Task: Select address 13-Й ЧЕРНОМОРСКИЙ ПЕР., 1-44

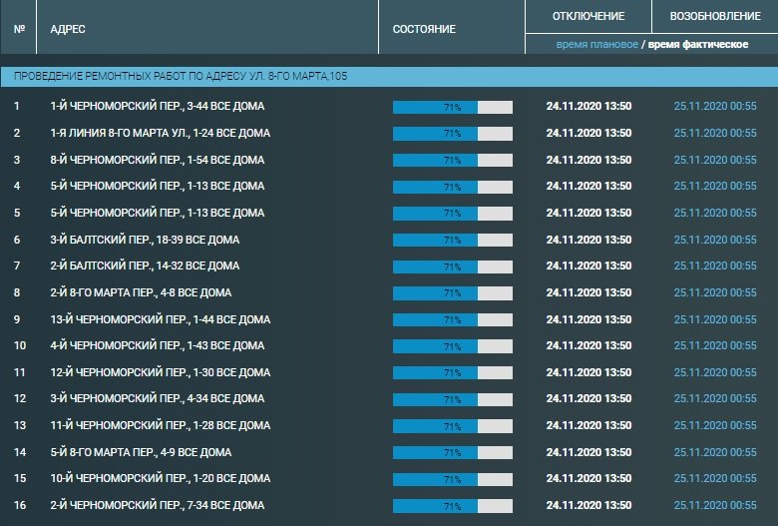Action: pos(161,319)
